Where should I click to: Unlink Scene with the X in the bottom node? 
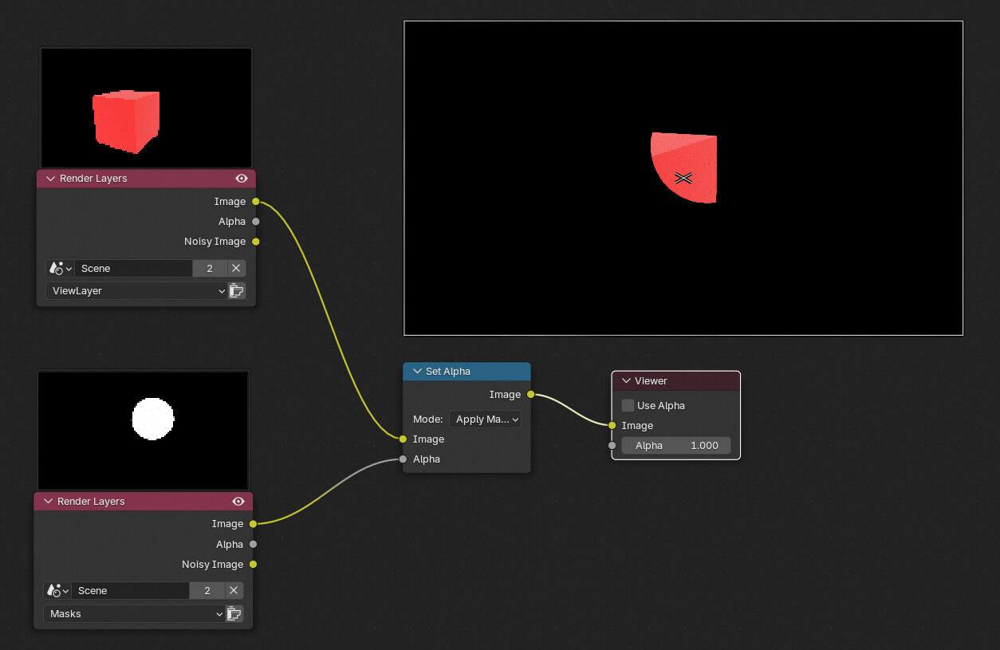pyautogui.click(x=234, y=590)
